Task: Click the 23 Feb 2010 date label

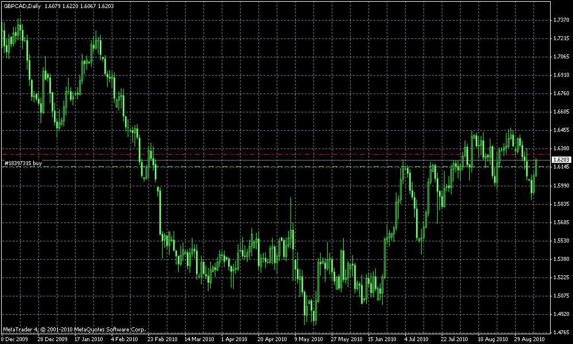Action: point(162,339)
